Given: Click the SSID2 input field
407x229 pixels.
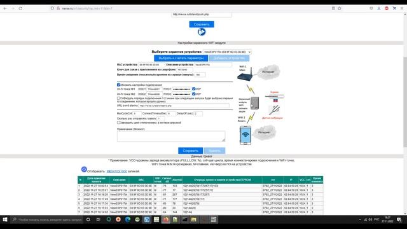Looking at the screenshot, I should pos(155,94).
